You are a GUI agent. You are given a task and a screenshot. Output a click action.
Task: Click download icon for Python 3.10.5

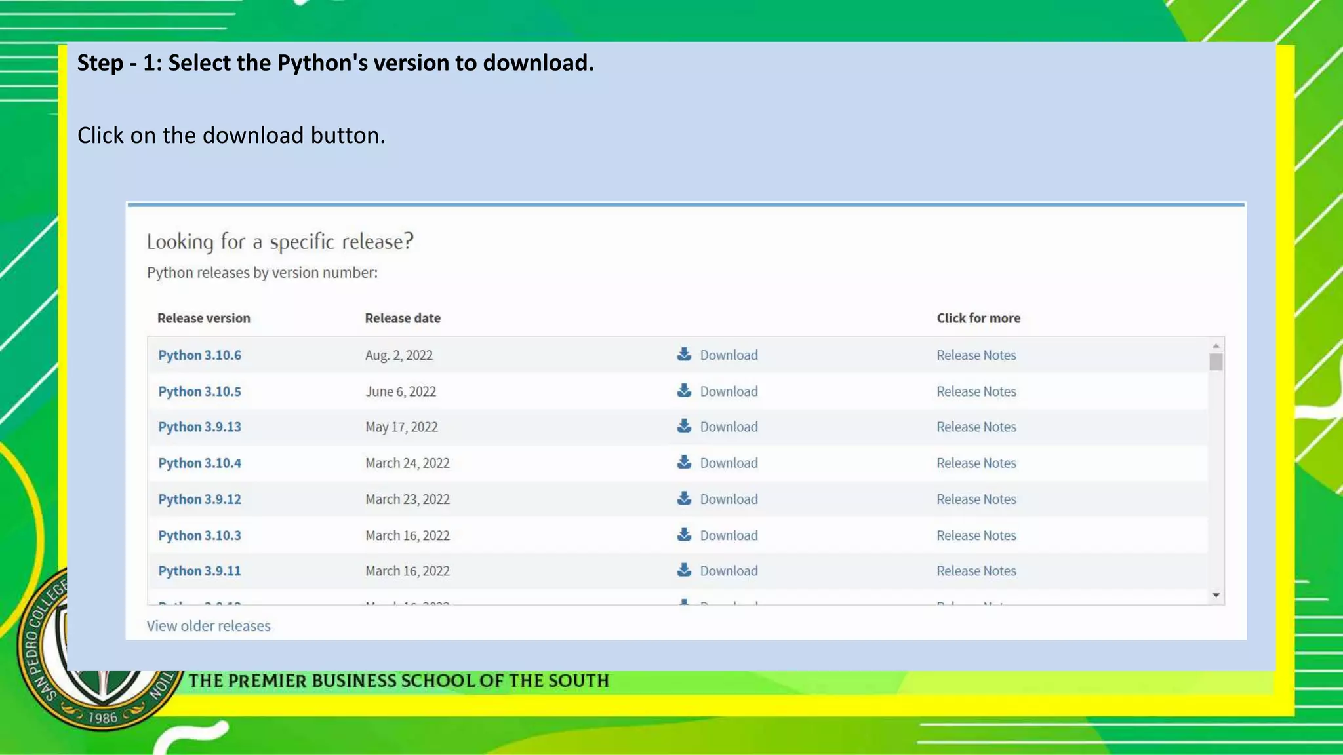[684, 391]
